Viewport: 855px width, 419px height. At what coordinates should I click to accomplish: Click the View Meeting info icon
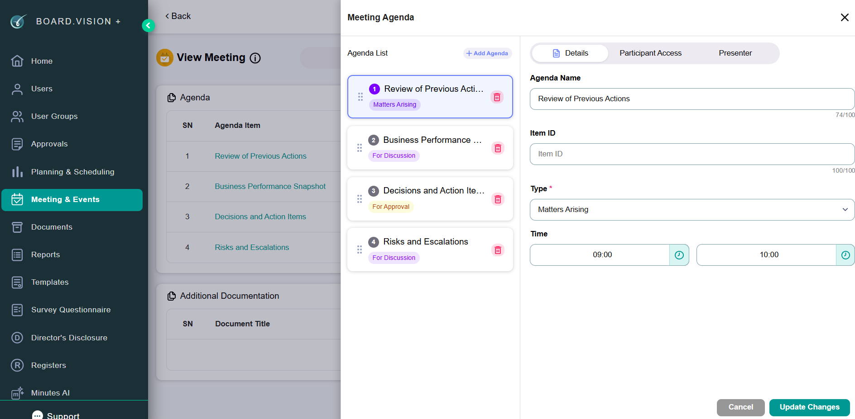point(255,58)
